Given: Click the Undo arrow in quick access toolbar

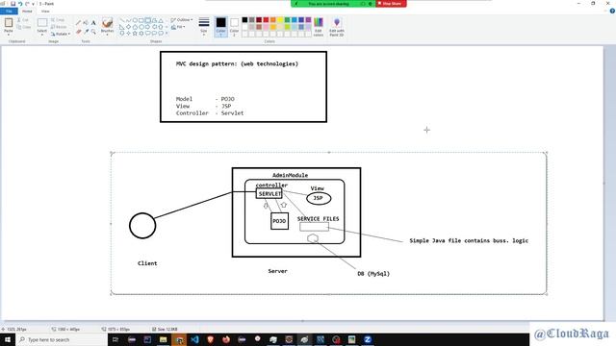Looking at the screenshot, I should (x=20, y=4).
